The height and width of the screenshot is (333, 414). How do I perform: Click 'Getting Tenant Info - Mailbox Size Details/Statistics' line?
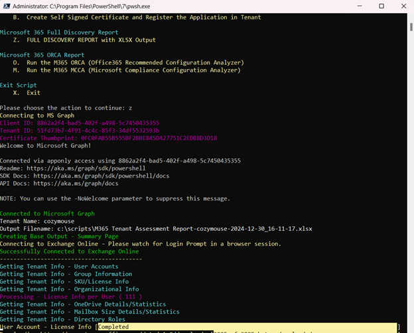tap(90, 312)
